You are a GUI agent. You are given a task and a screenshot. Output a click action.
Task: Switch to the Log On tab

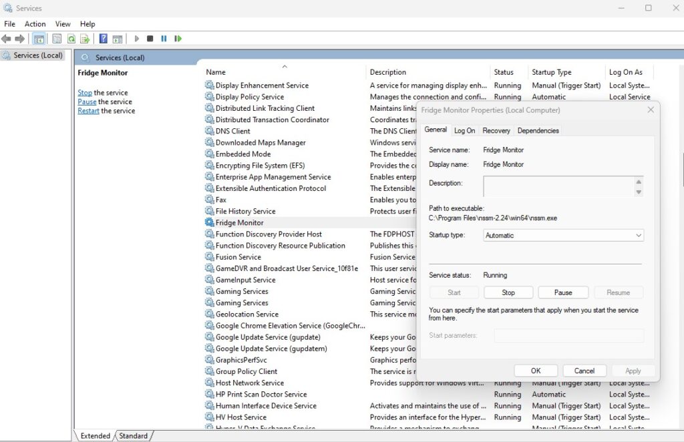tap(464, 130)
